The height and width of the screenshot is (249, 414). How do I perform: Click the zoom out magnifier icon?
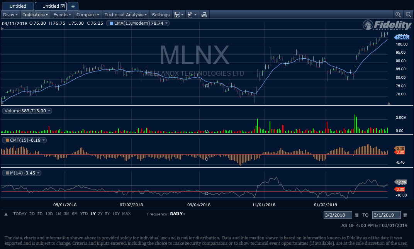click(409, 15)
